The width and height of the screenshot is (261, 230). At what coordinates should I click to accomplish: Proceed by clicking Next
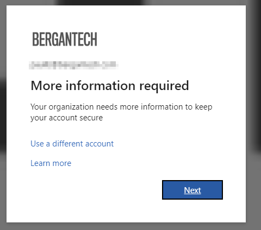pos(192,190)
